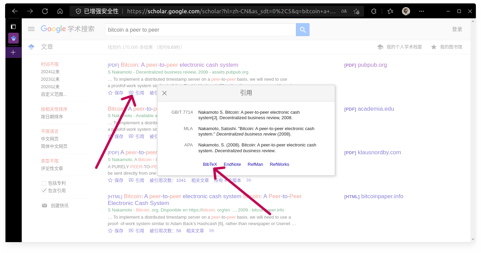Click the EndNote export link

[x=232, y=164]
